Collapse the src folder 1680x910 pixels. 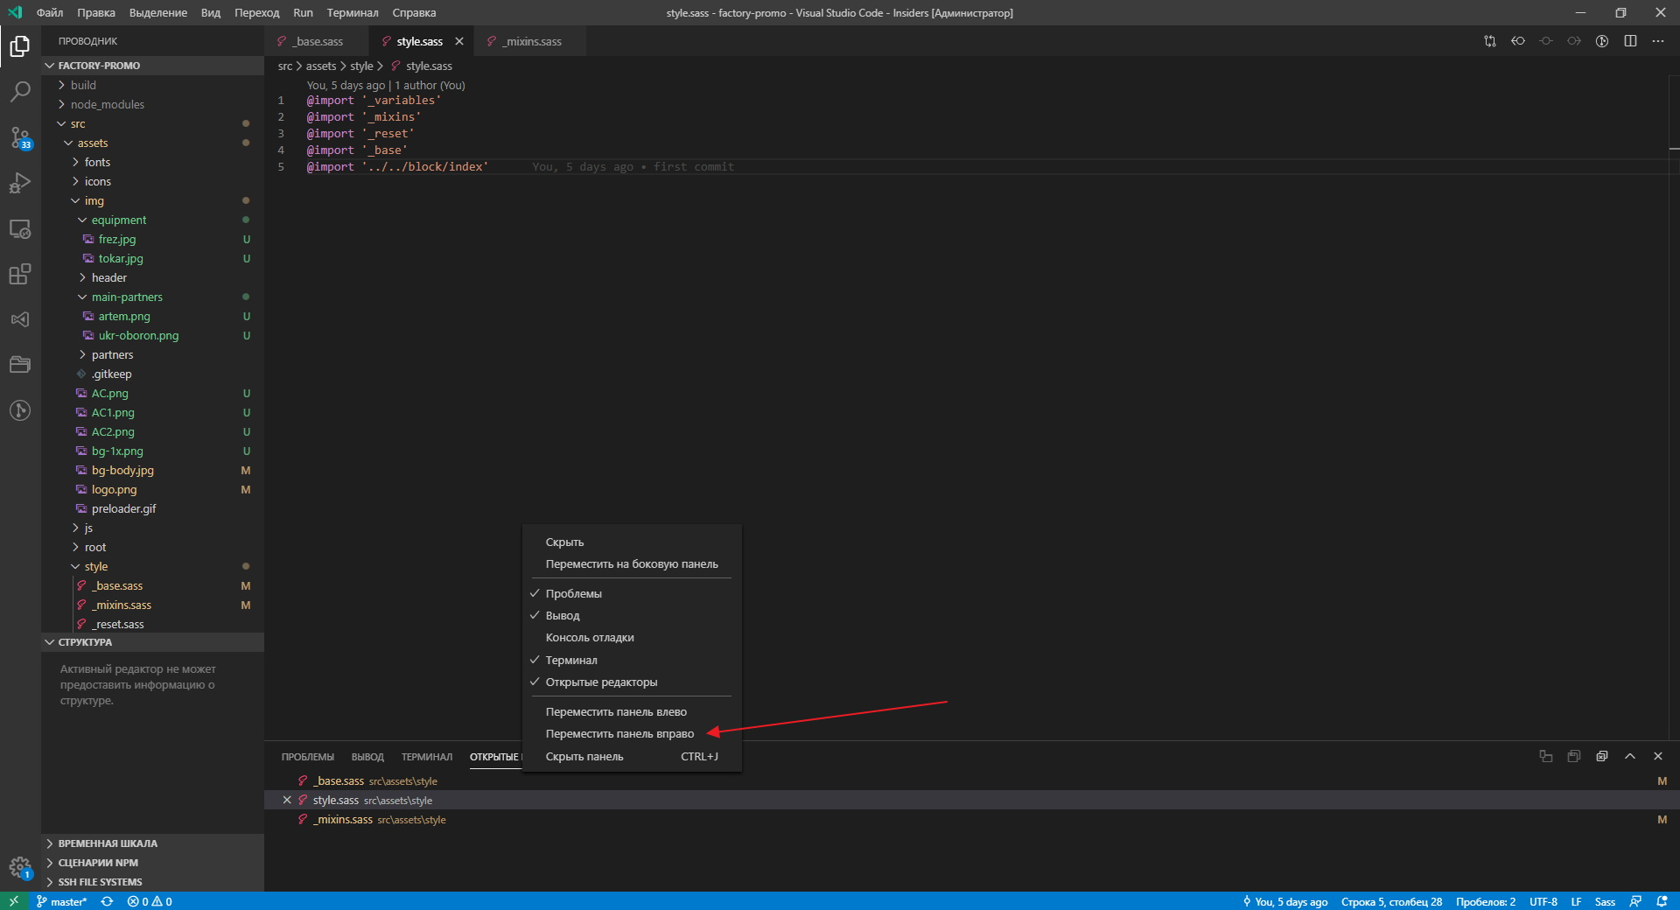click(152, 123)
